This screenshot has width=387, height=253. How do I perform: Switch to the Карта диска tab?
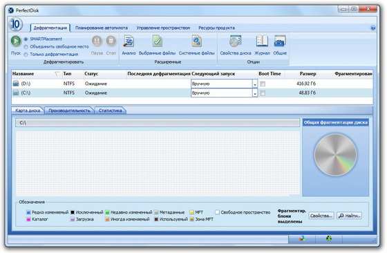click(28, 111)
